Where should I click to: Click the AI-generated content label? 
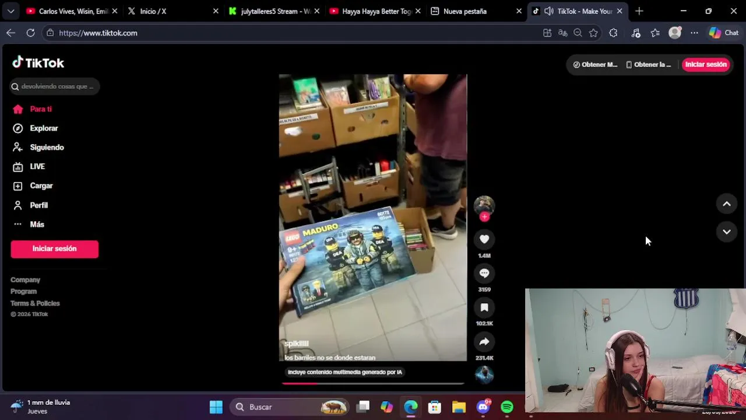[x=345, y=372]
